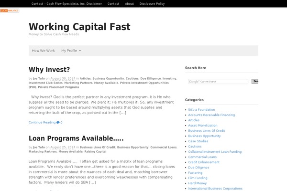The image size is (287, 191).
Task: Expand the My Profile dropdown arrow
Action: [80, 51]
